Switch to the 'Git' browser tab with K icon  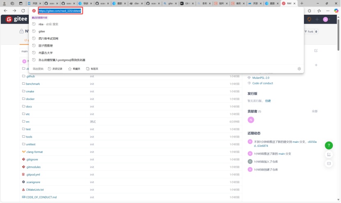coord(187,3)
